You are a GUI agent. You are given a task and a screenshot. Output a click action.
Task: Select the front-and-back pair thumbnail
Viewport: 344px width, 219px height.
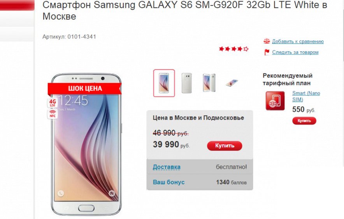[209, 83]
